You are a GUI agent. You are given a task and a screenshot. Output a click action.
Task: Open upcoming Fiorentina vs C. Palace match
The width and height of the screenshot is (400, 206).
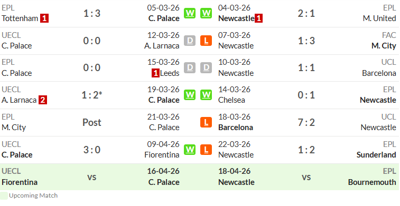(x=92, y=177)
